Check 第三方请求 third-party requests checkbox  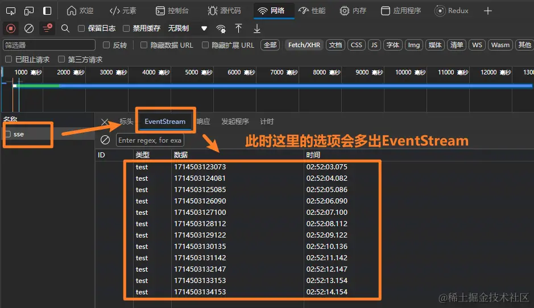[x=61, y=59]
